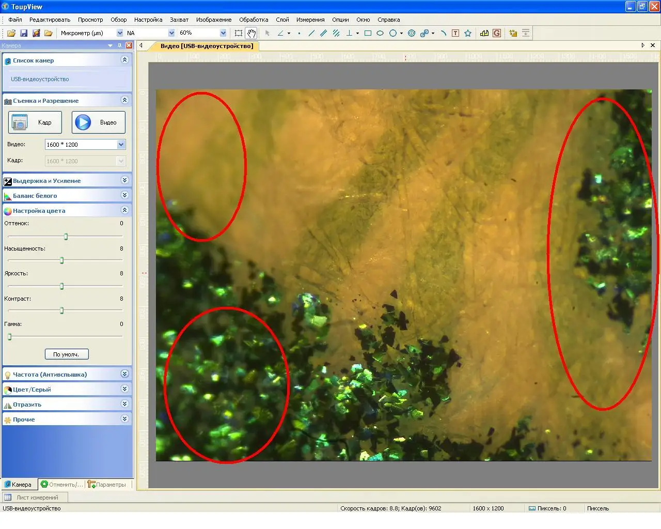Click the Видео play button
661x529 pixels.
click(x=98, y=122)
